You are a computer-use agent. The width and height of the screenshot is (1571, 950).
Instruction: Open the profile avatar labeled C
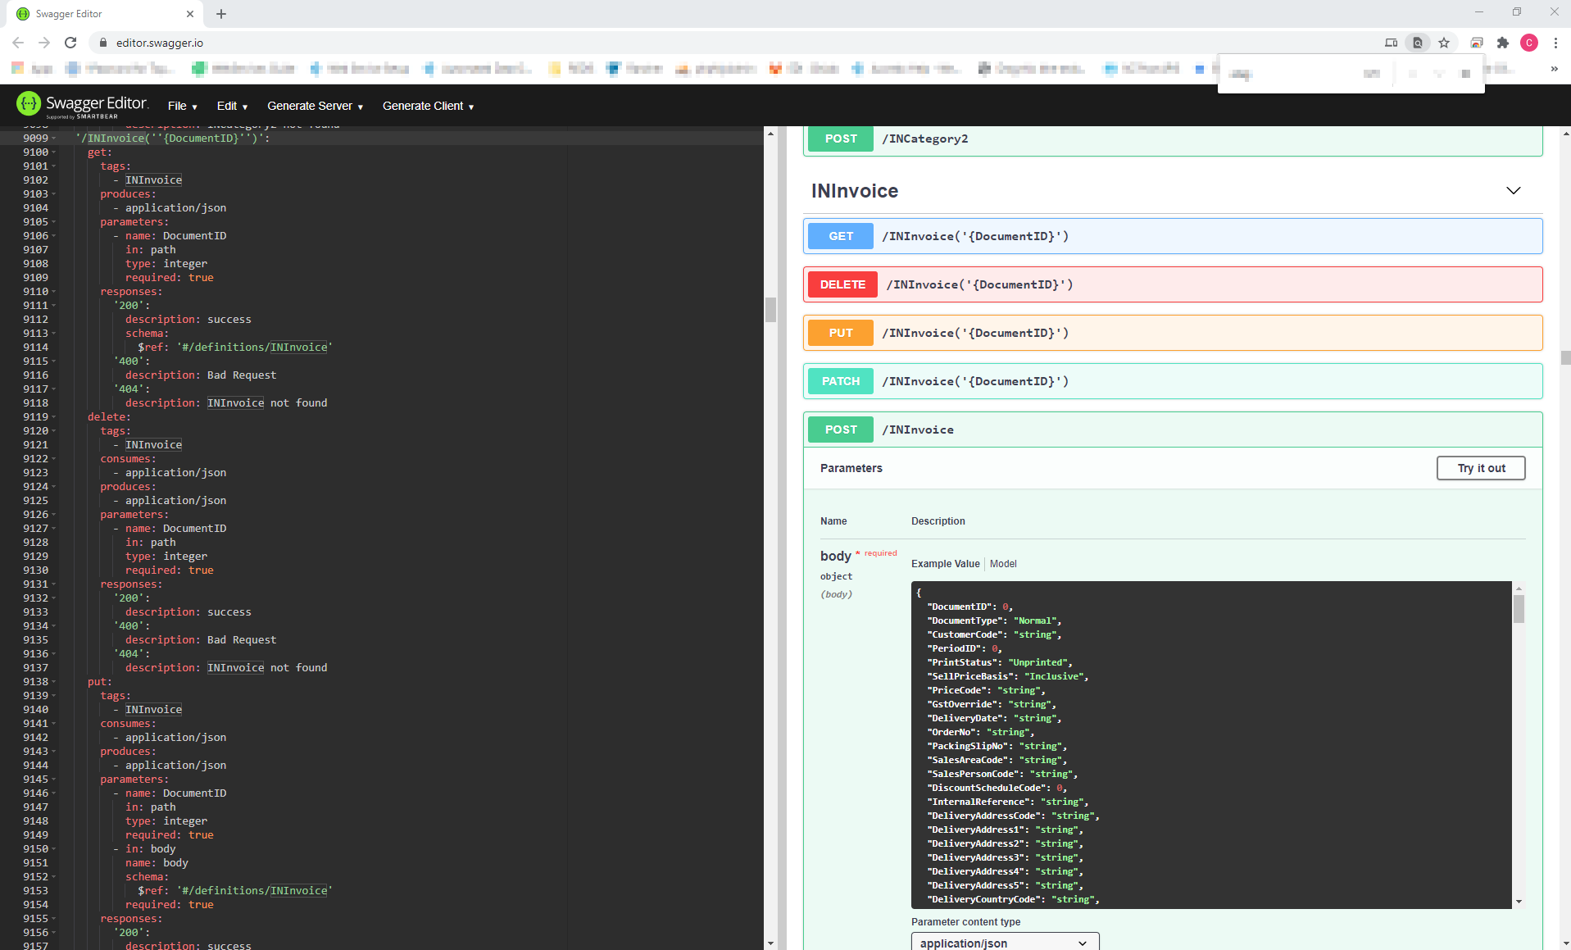(x=1529, y=43)
